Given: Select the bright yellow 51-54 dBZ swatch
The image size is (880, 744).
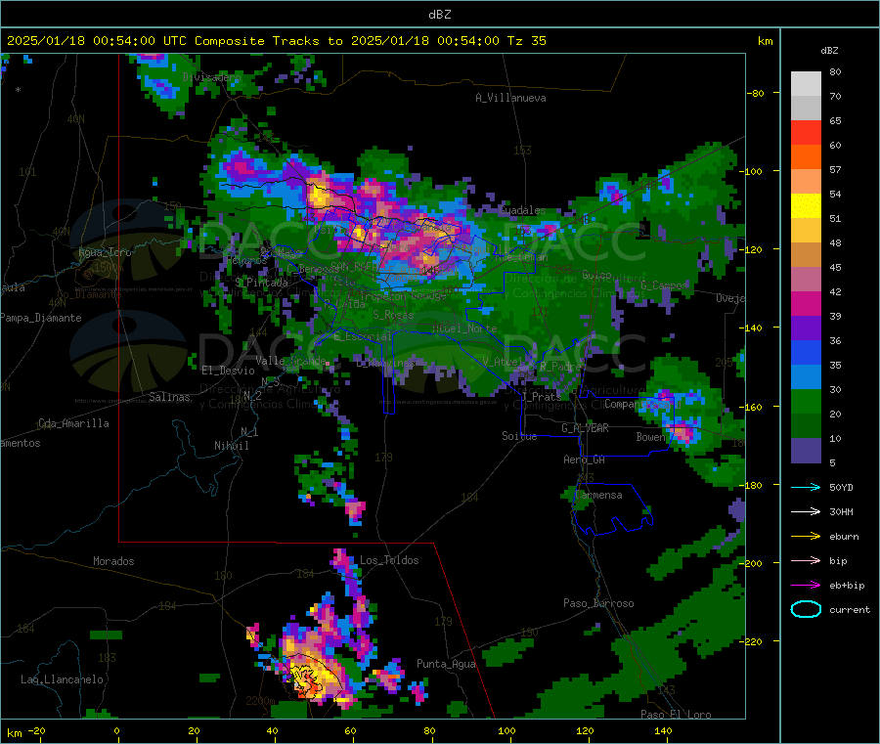Looking at the screenshot, I should (x=806, y=206).
